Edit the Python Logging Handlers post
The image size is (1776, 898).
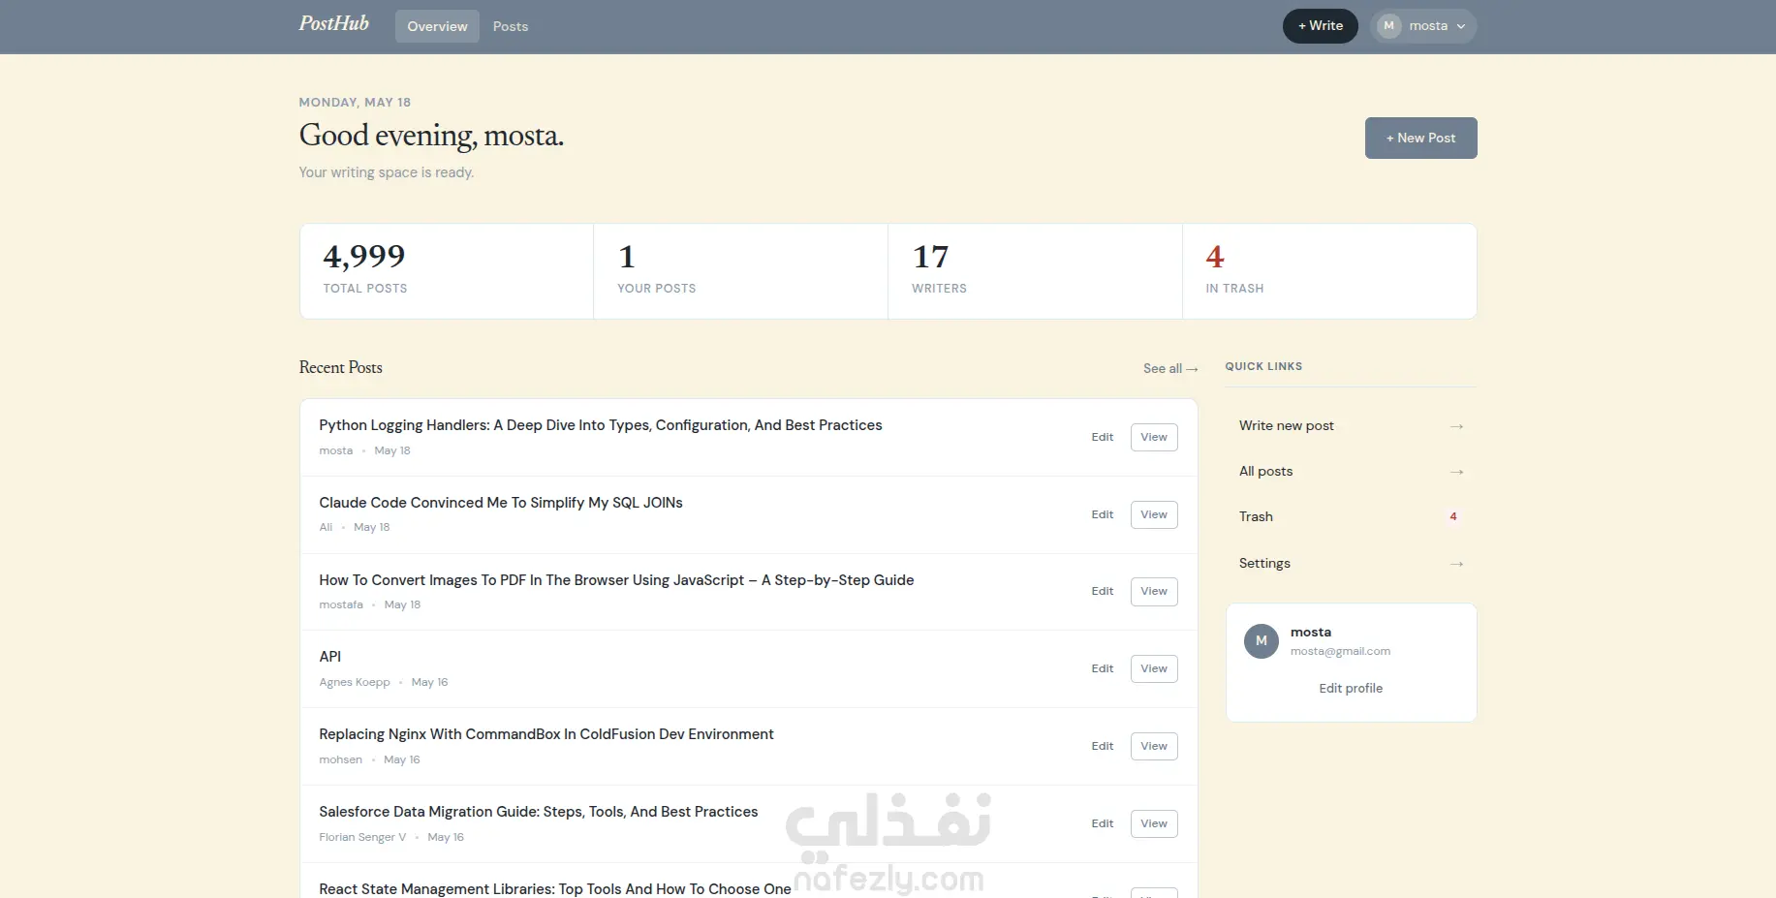point(1103,437)
